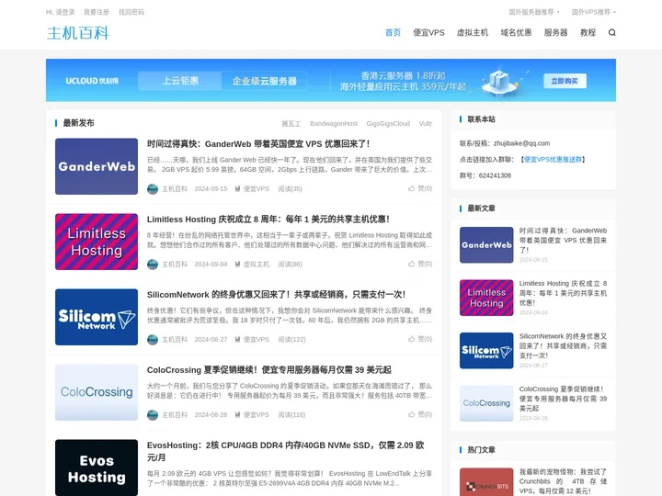The width and height of the screenshot is (662, 496).
Task: Open 搬瓦工 tag link
Action: (x=291, y=124)
